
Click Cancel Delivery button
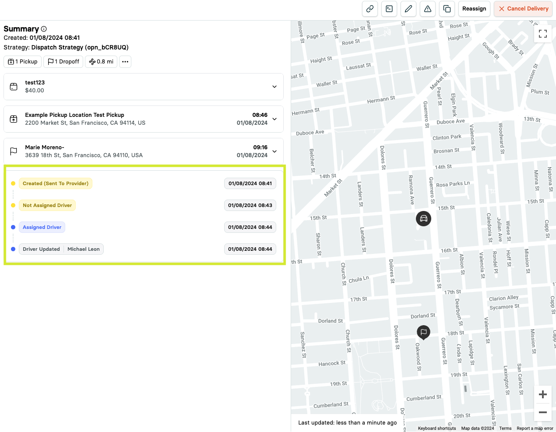(523, 9)
